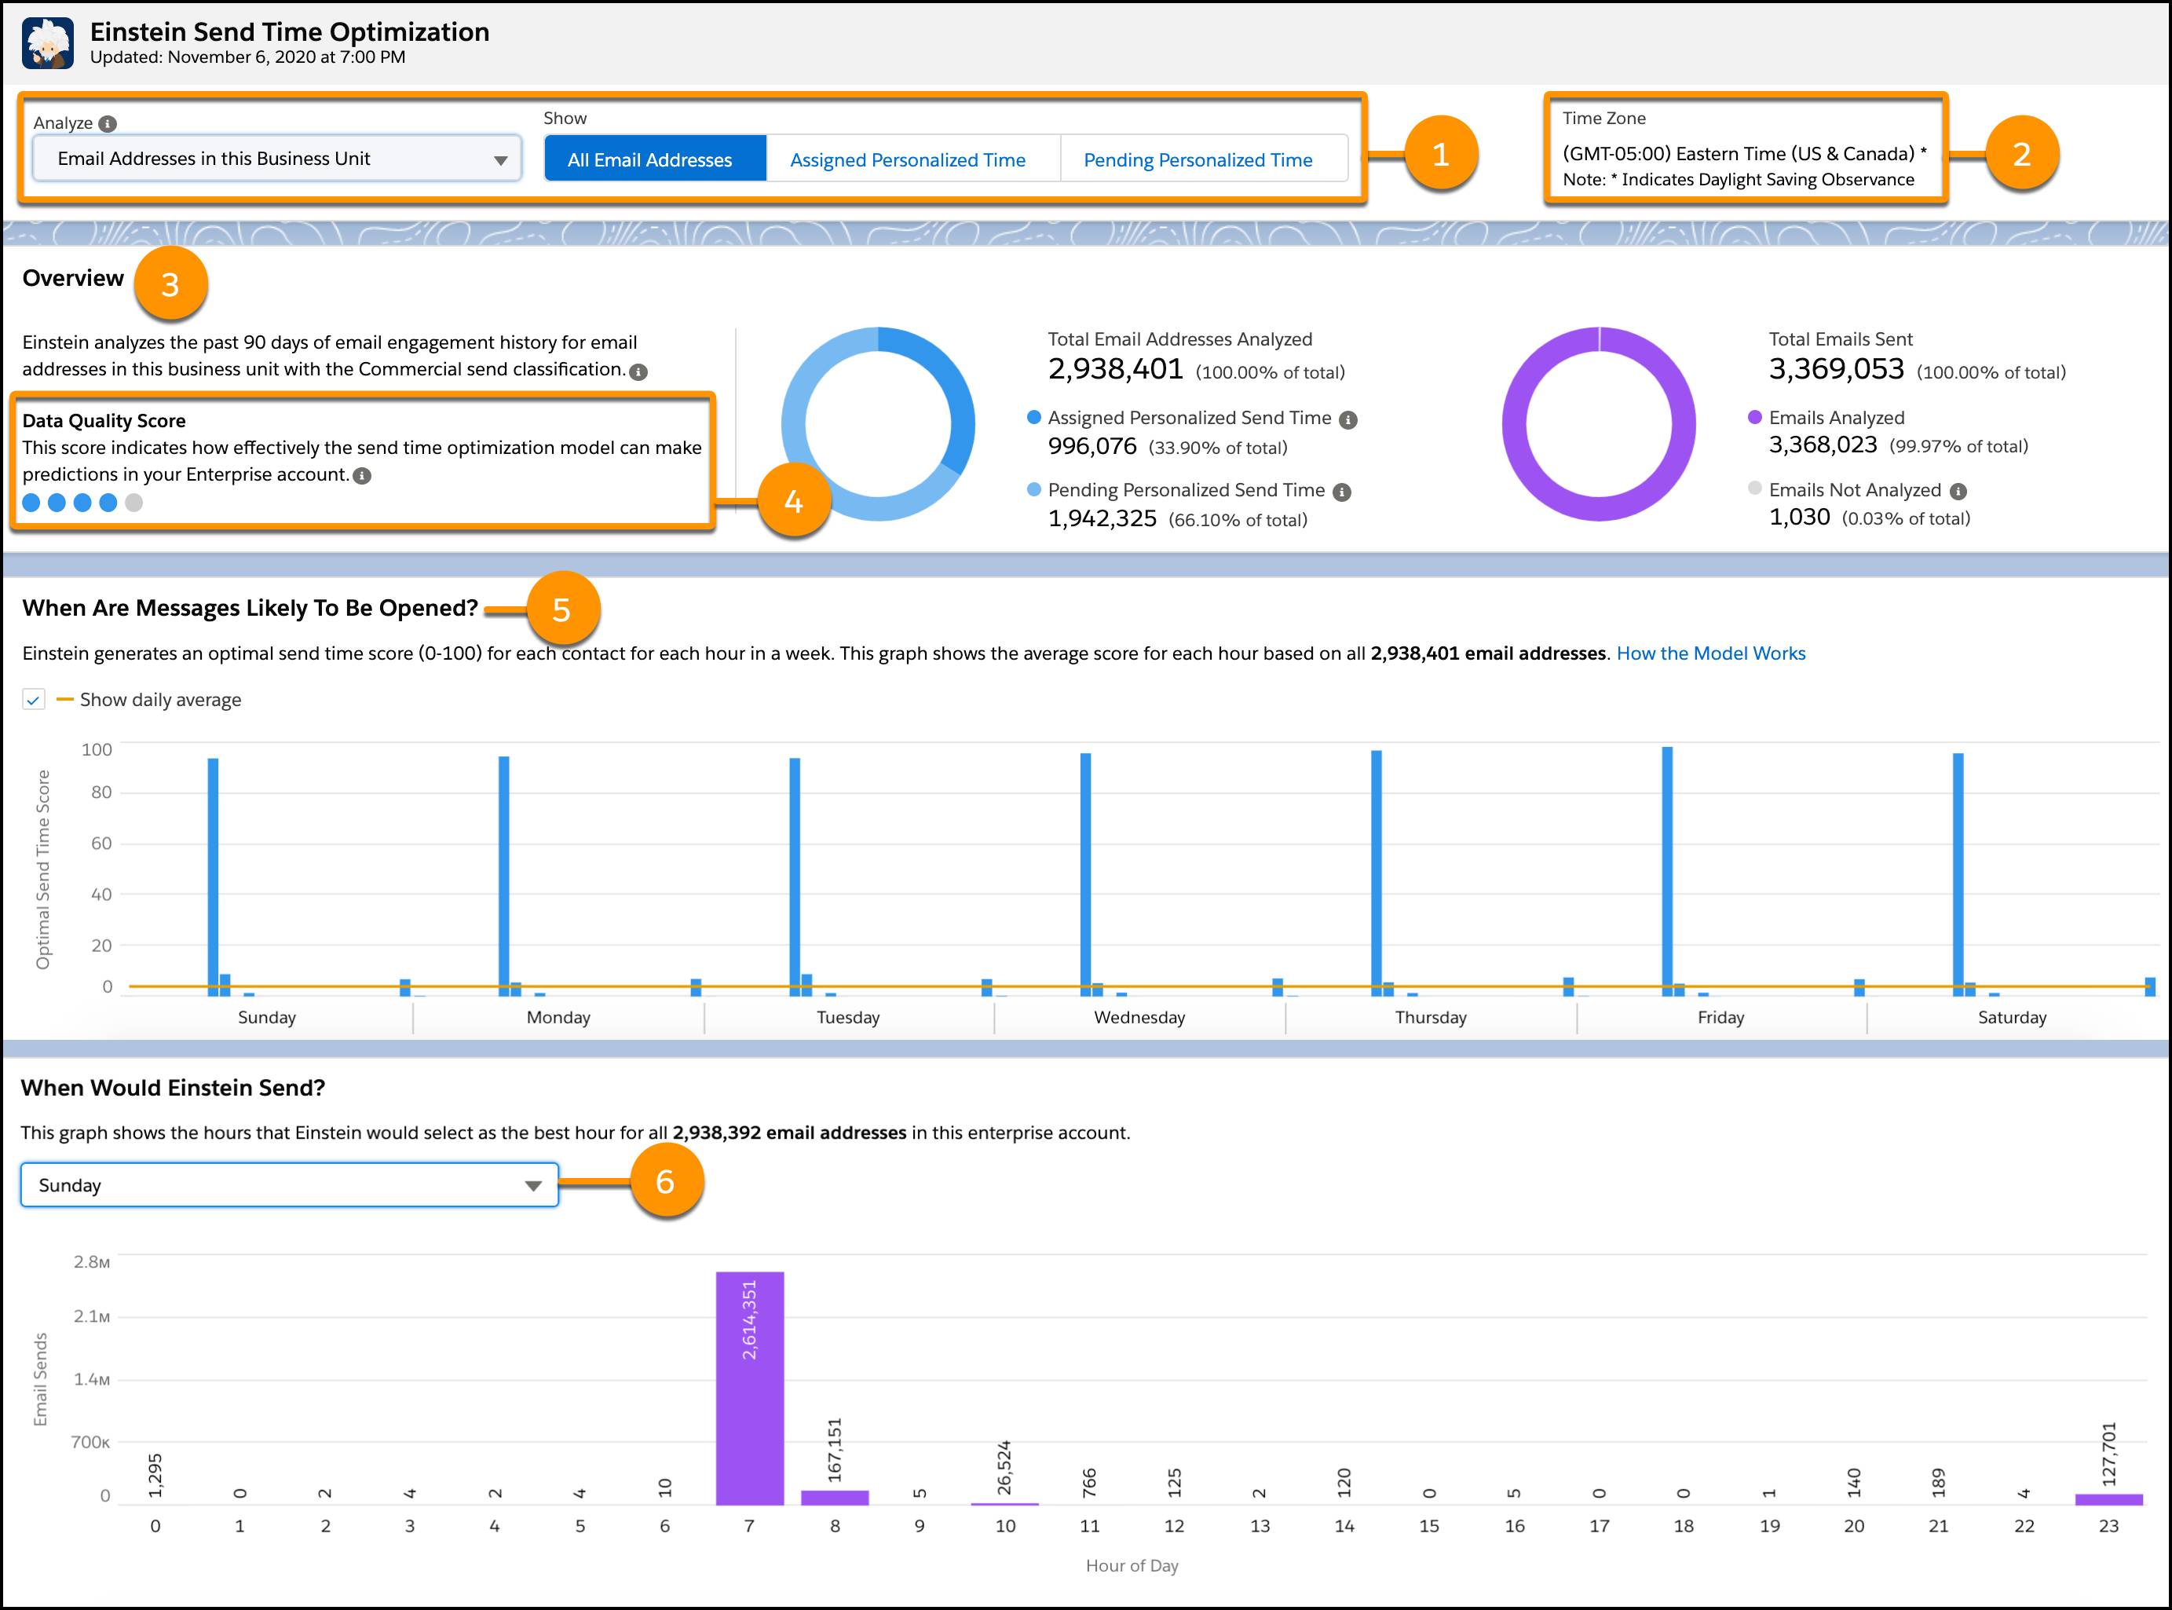The image size is (2172, 1610).
Task: Click the hour 10 value label 26,524
Action: [x=1004, y=1468]
